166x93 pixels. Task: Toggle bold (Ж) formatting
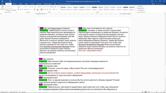[x=18, y=10]
